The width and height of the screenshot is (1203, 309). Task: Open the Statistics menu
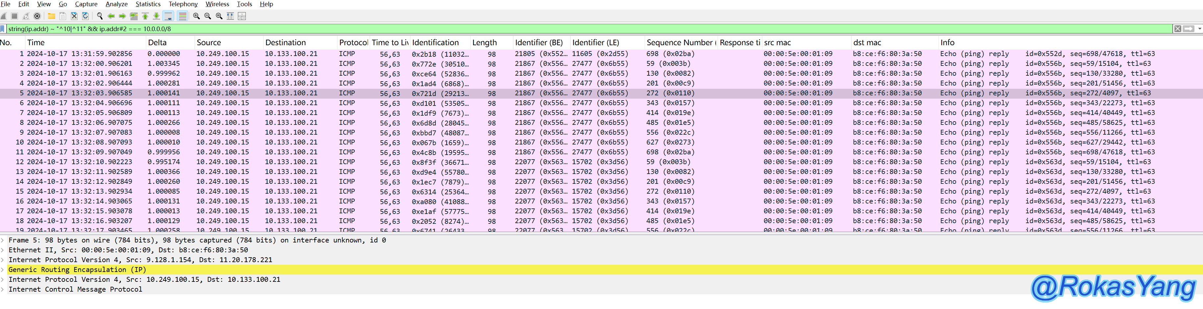pos(148,4)
